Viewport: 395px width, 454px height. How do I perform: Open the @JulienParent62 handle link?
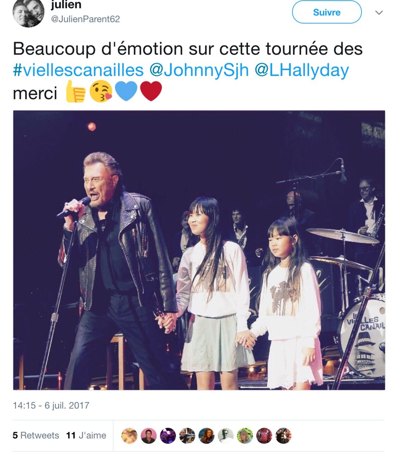pos(85,19)
